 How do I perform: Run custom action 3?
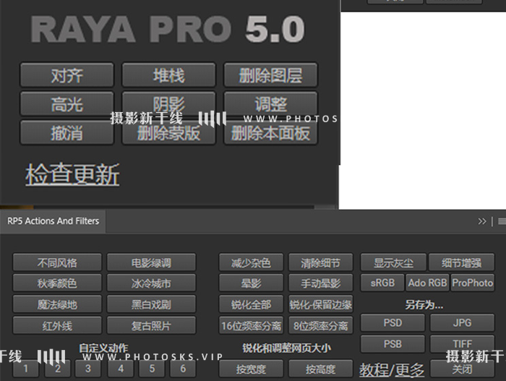point(88,369)
